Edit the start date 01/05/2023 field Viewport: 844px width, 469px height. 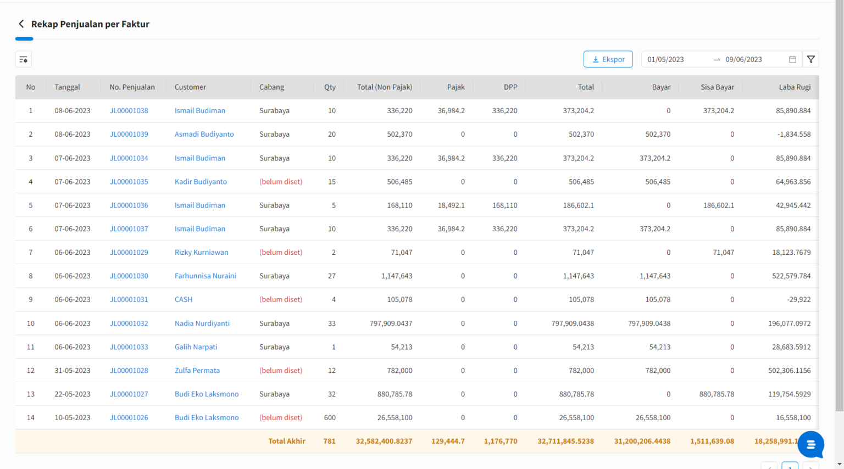tap(665, 59)
